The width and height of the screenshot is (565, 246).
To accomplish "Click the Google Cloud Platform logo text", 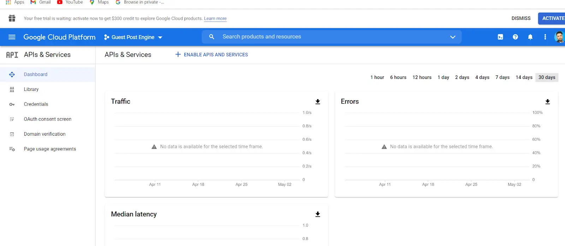I will [59, 37].
